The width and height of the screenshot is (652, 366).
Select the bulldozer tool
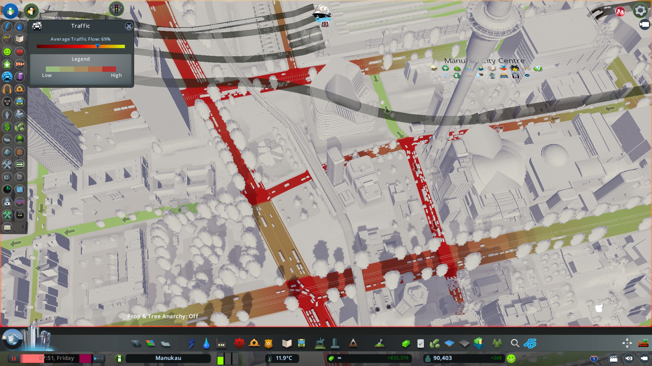[643, 344]
